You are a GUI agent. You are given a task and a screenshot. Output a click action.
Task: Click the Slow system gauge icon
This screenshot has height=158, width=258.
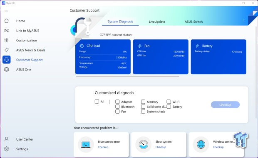point(143,145)
